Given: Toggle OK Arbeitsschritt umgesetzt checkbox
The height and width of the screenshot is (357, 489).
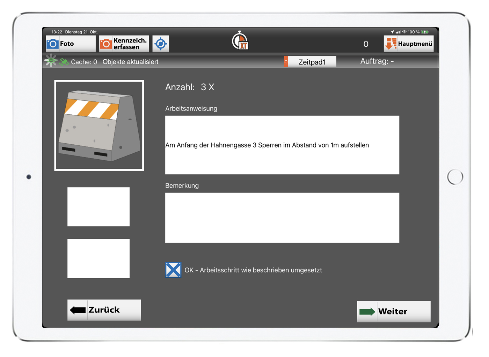Looking at the screenshot, I should click(x=173, y=270).
